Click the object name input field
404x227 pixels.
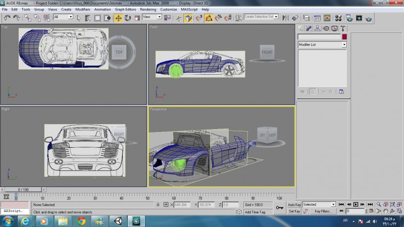coord(319,37)
